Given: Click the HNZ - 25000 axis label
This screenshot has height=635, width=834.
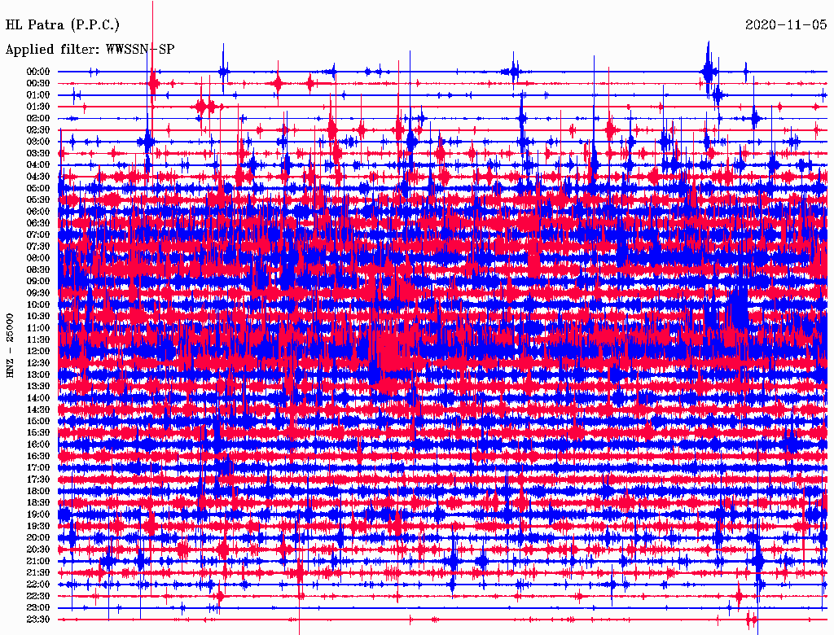Looking at the screenshot, I should [x=10, y=346].
